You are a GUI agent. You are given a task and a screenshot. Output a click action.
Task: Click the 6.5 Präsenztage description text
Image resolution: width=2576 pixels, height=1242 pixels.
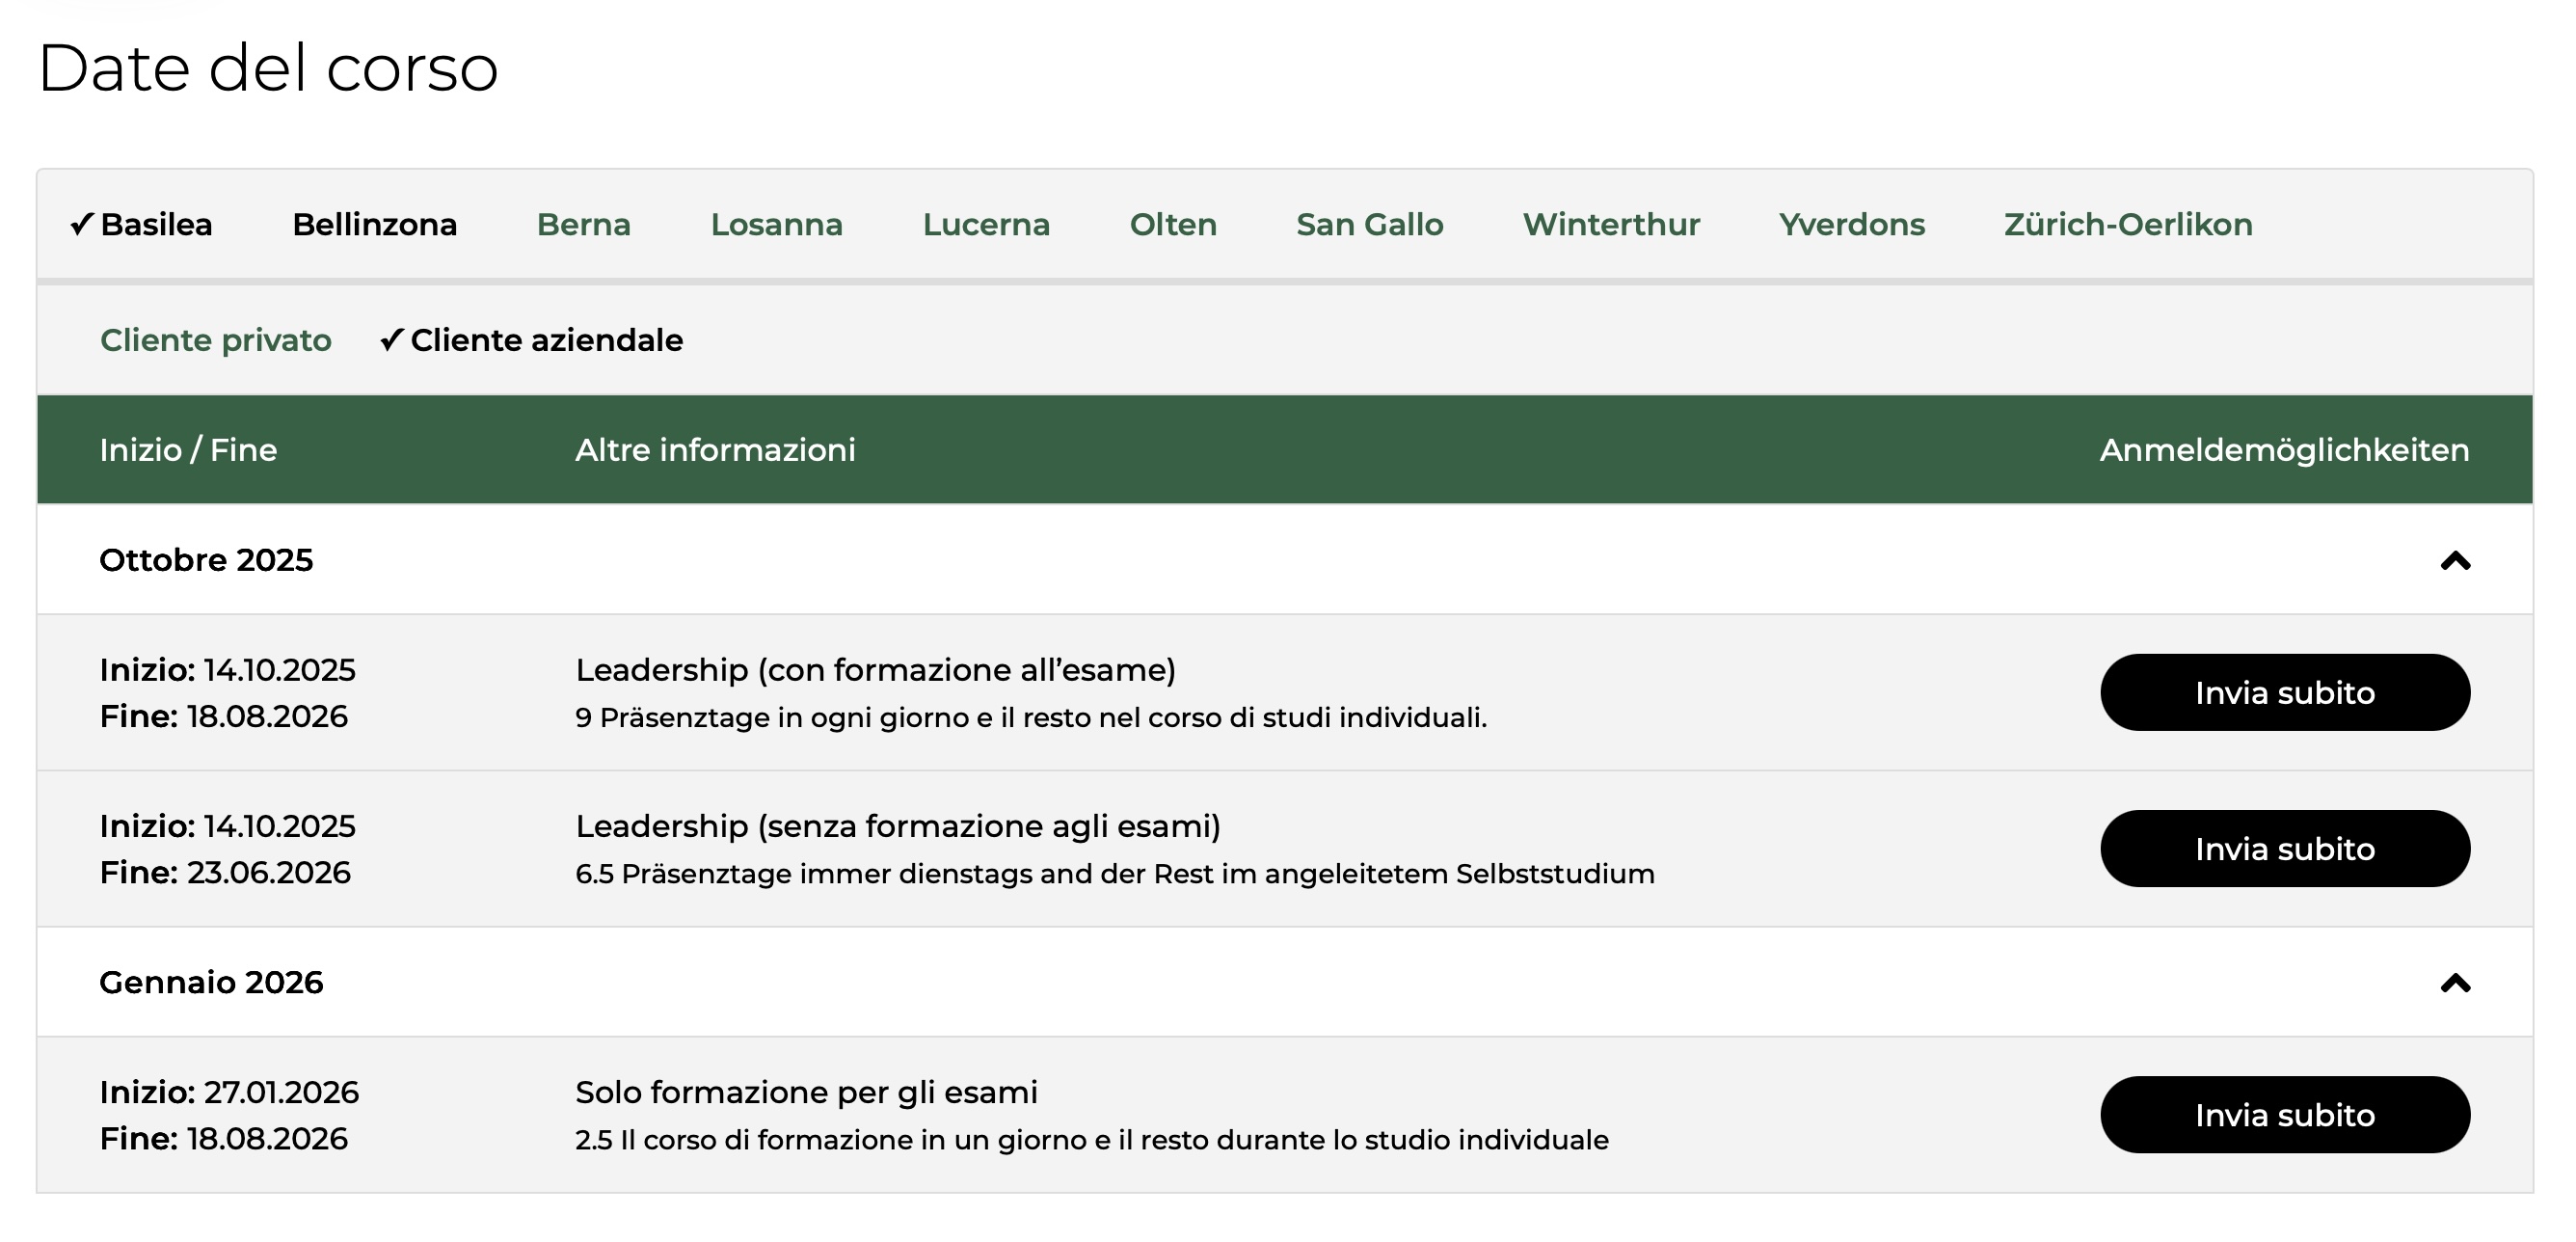[x=1115, y=873]
